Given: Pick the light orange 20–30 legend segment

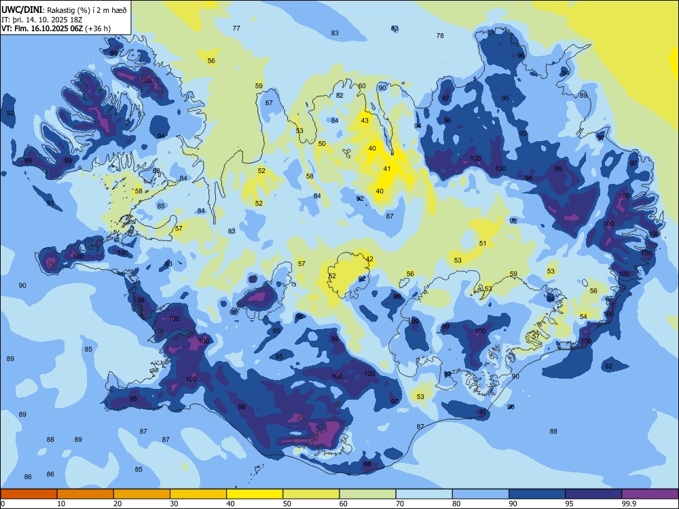Looking at the screenshot, I should point(142,494).
